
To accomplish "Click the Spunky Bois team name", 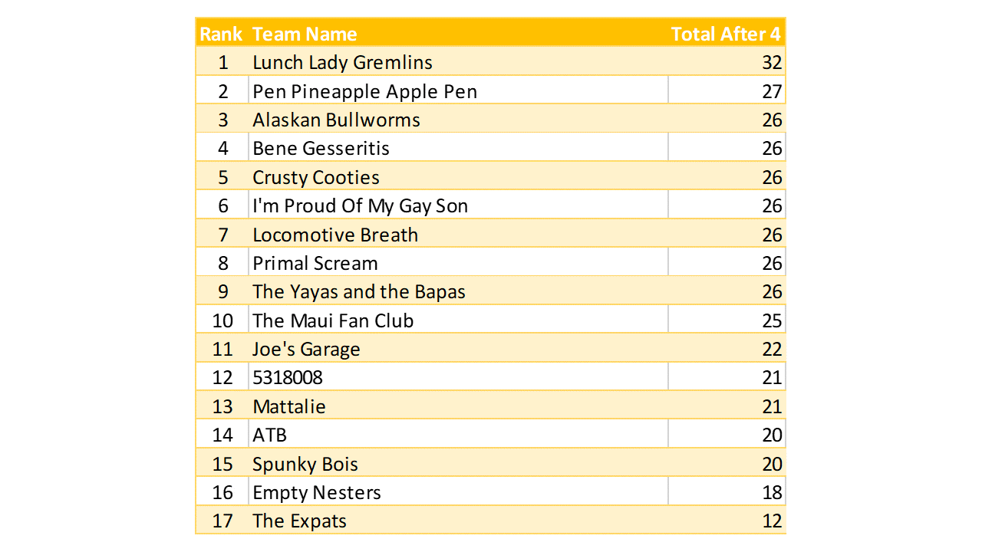I will coord(305,464).
